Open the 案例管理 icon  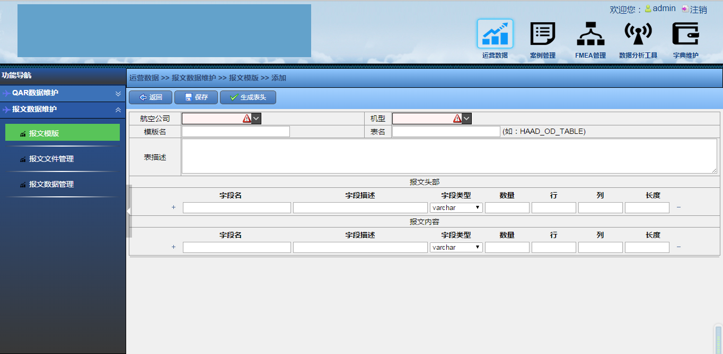click(x=542, y=34)
